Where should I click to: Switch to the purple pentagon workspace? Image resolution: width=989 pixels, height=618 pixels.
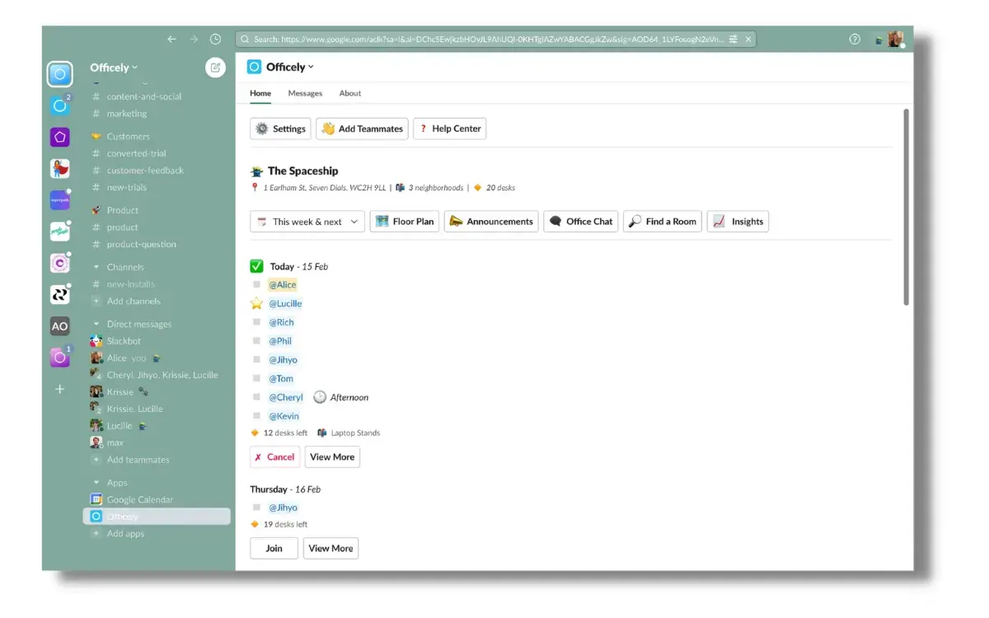tap(59, 137)
